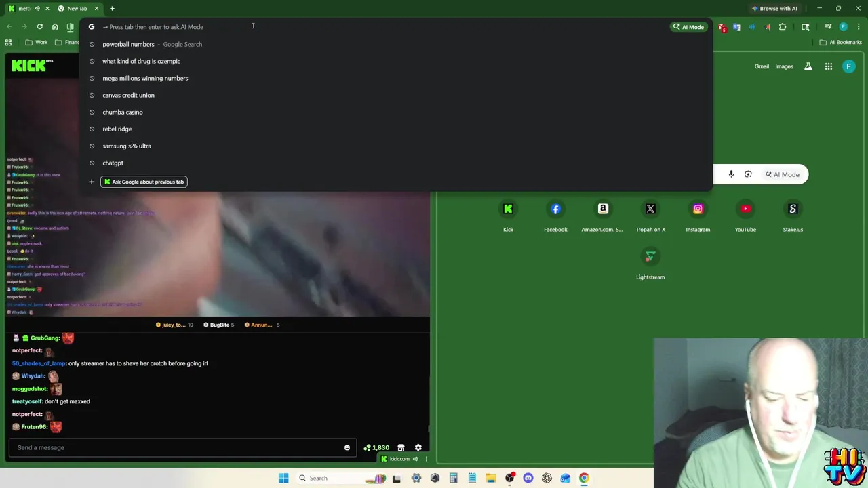Open the Lightstream shortcut tile
The height and width of the screenshot is (488, 868).
pyautogui.click(x=650, y=264)
